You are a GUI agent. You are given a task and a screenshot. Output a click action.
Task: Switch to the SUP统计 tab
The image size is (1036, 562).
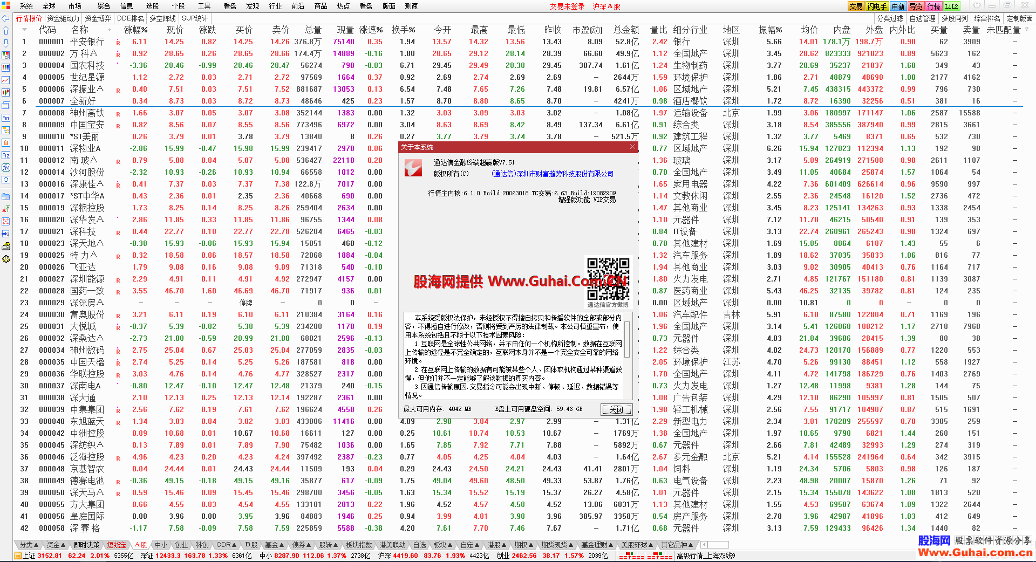tap(195, 18)
